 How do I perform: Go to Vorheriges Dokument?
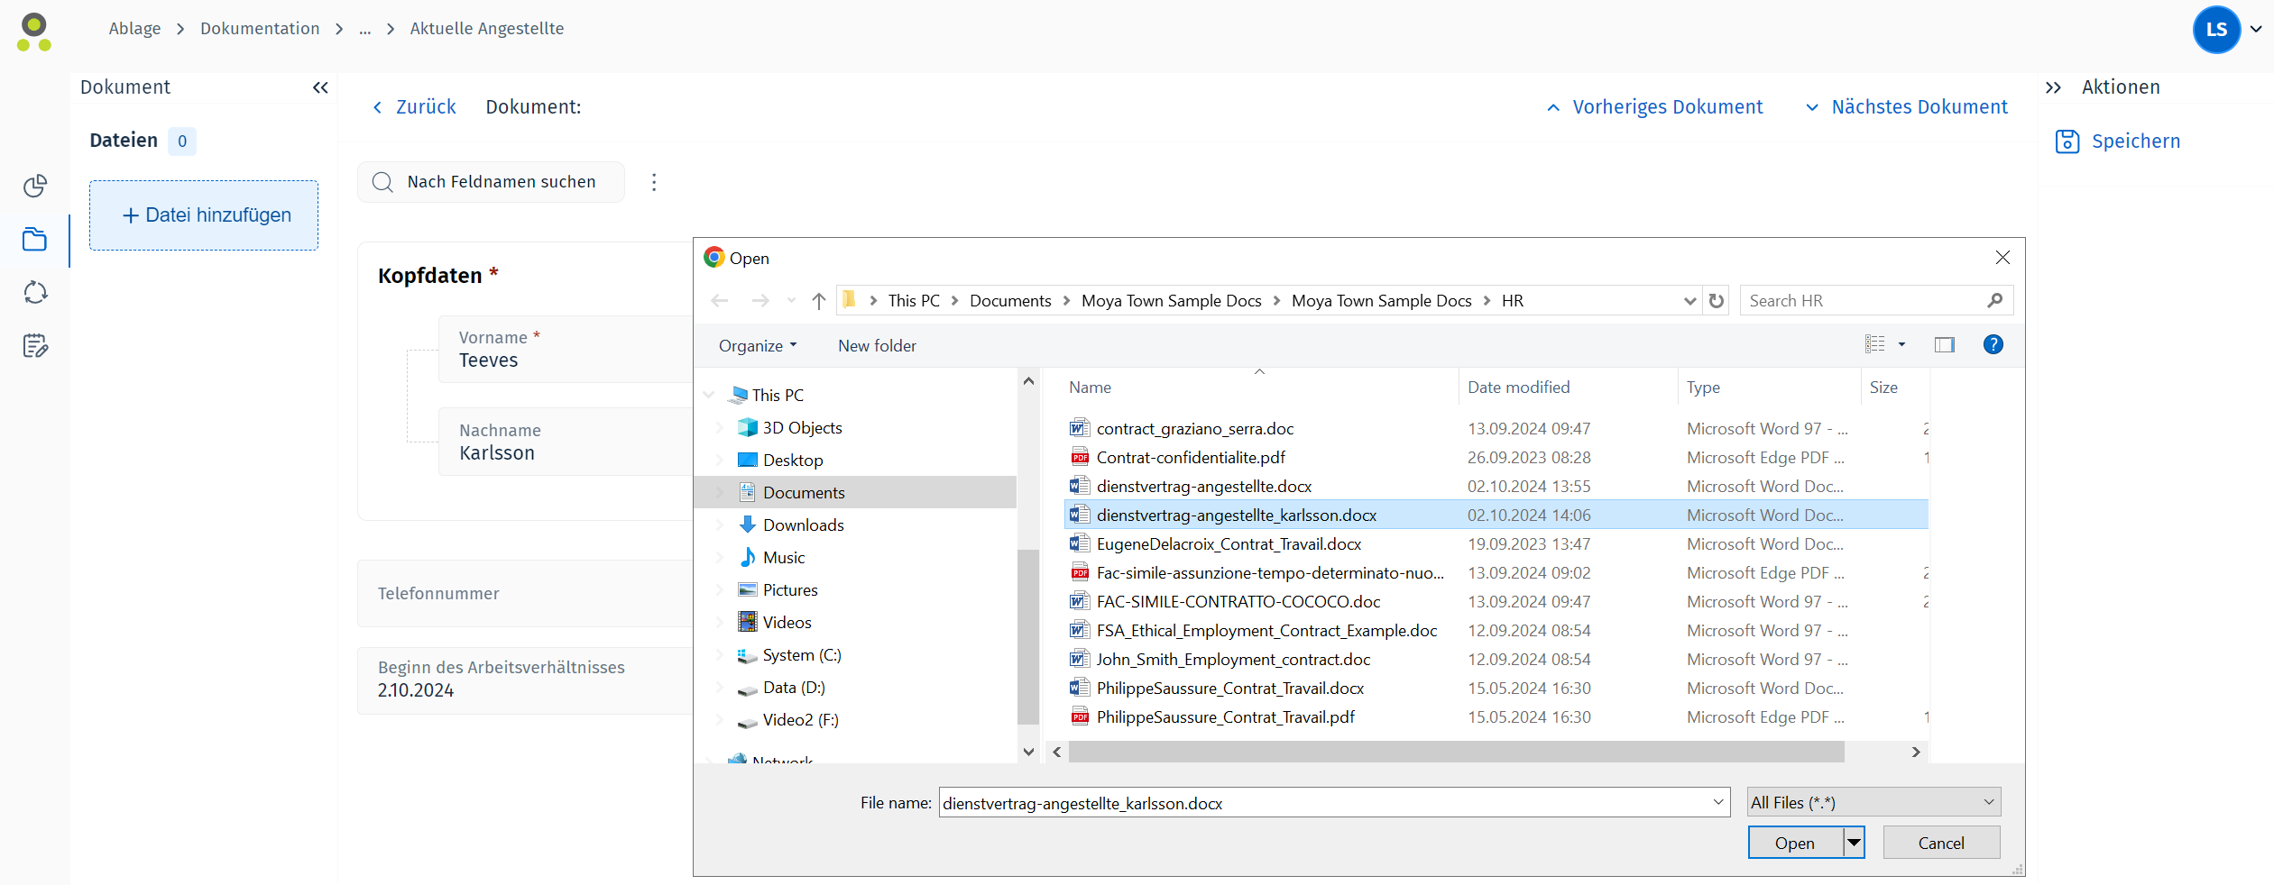(1655, 107)
